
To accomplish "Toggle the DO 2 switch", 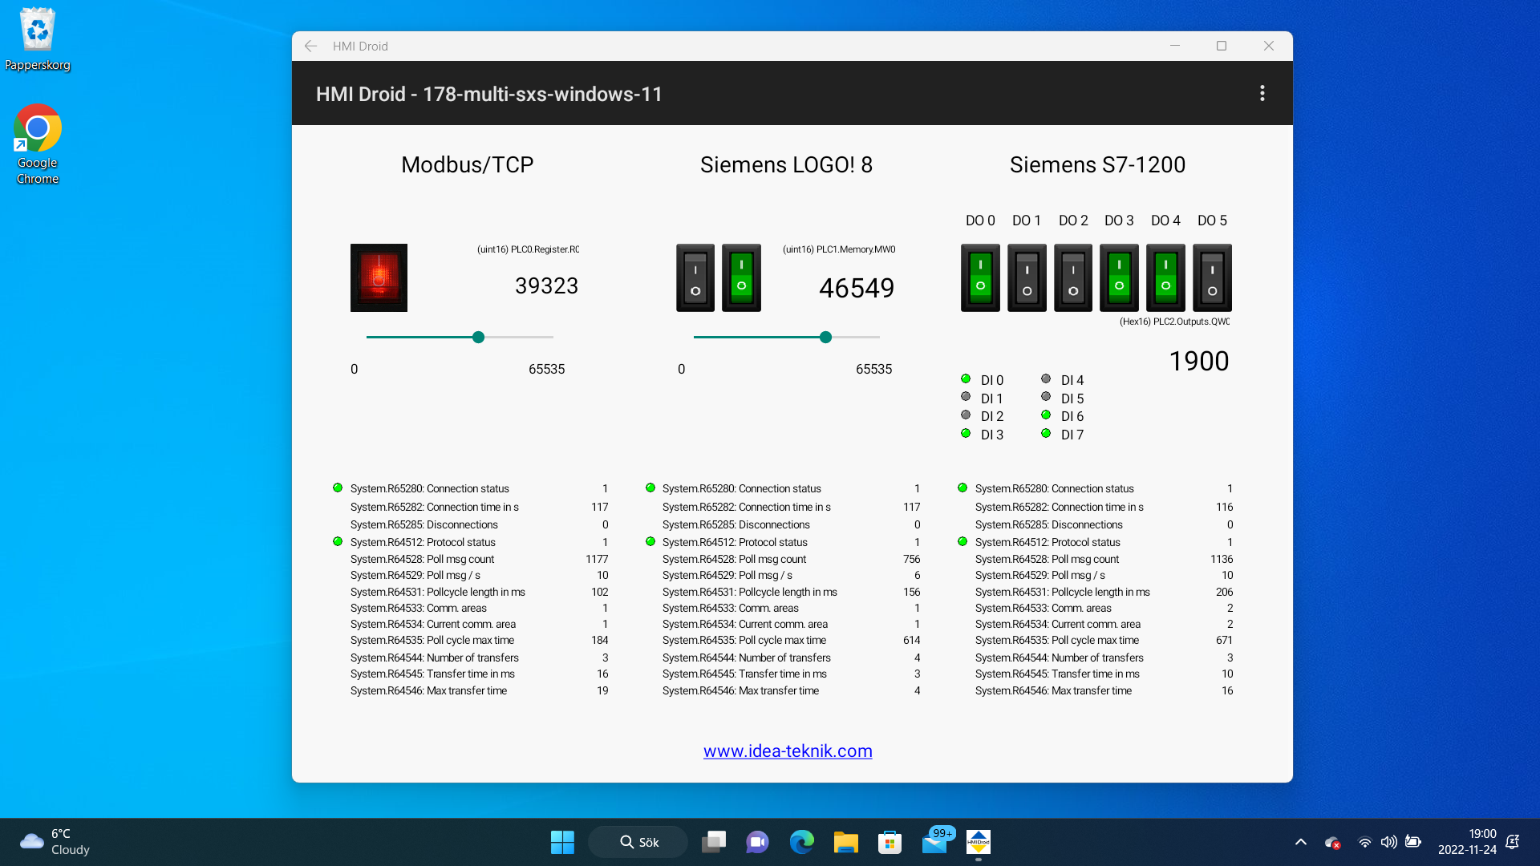I will [1073, 277].
